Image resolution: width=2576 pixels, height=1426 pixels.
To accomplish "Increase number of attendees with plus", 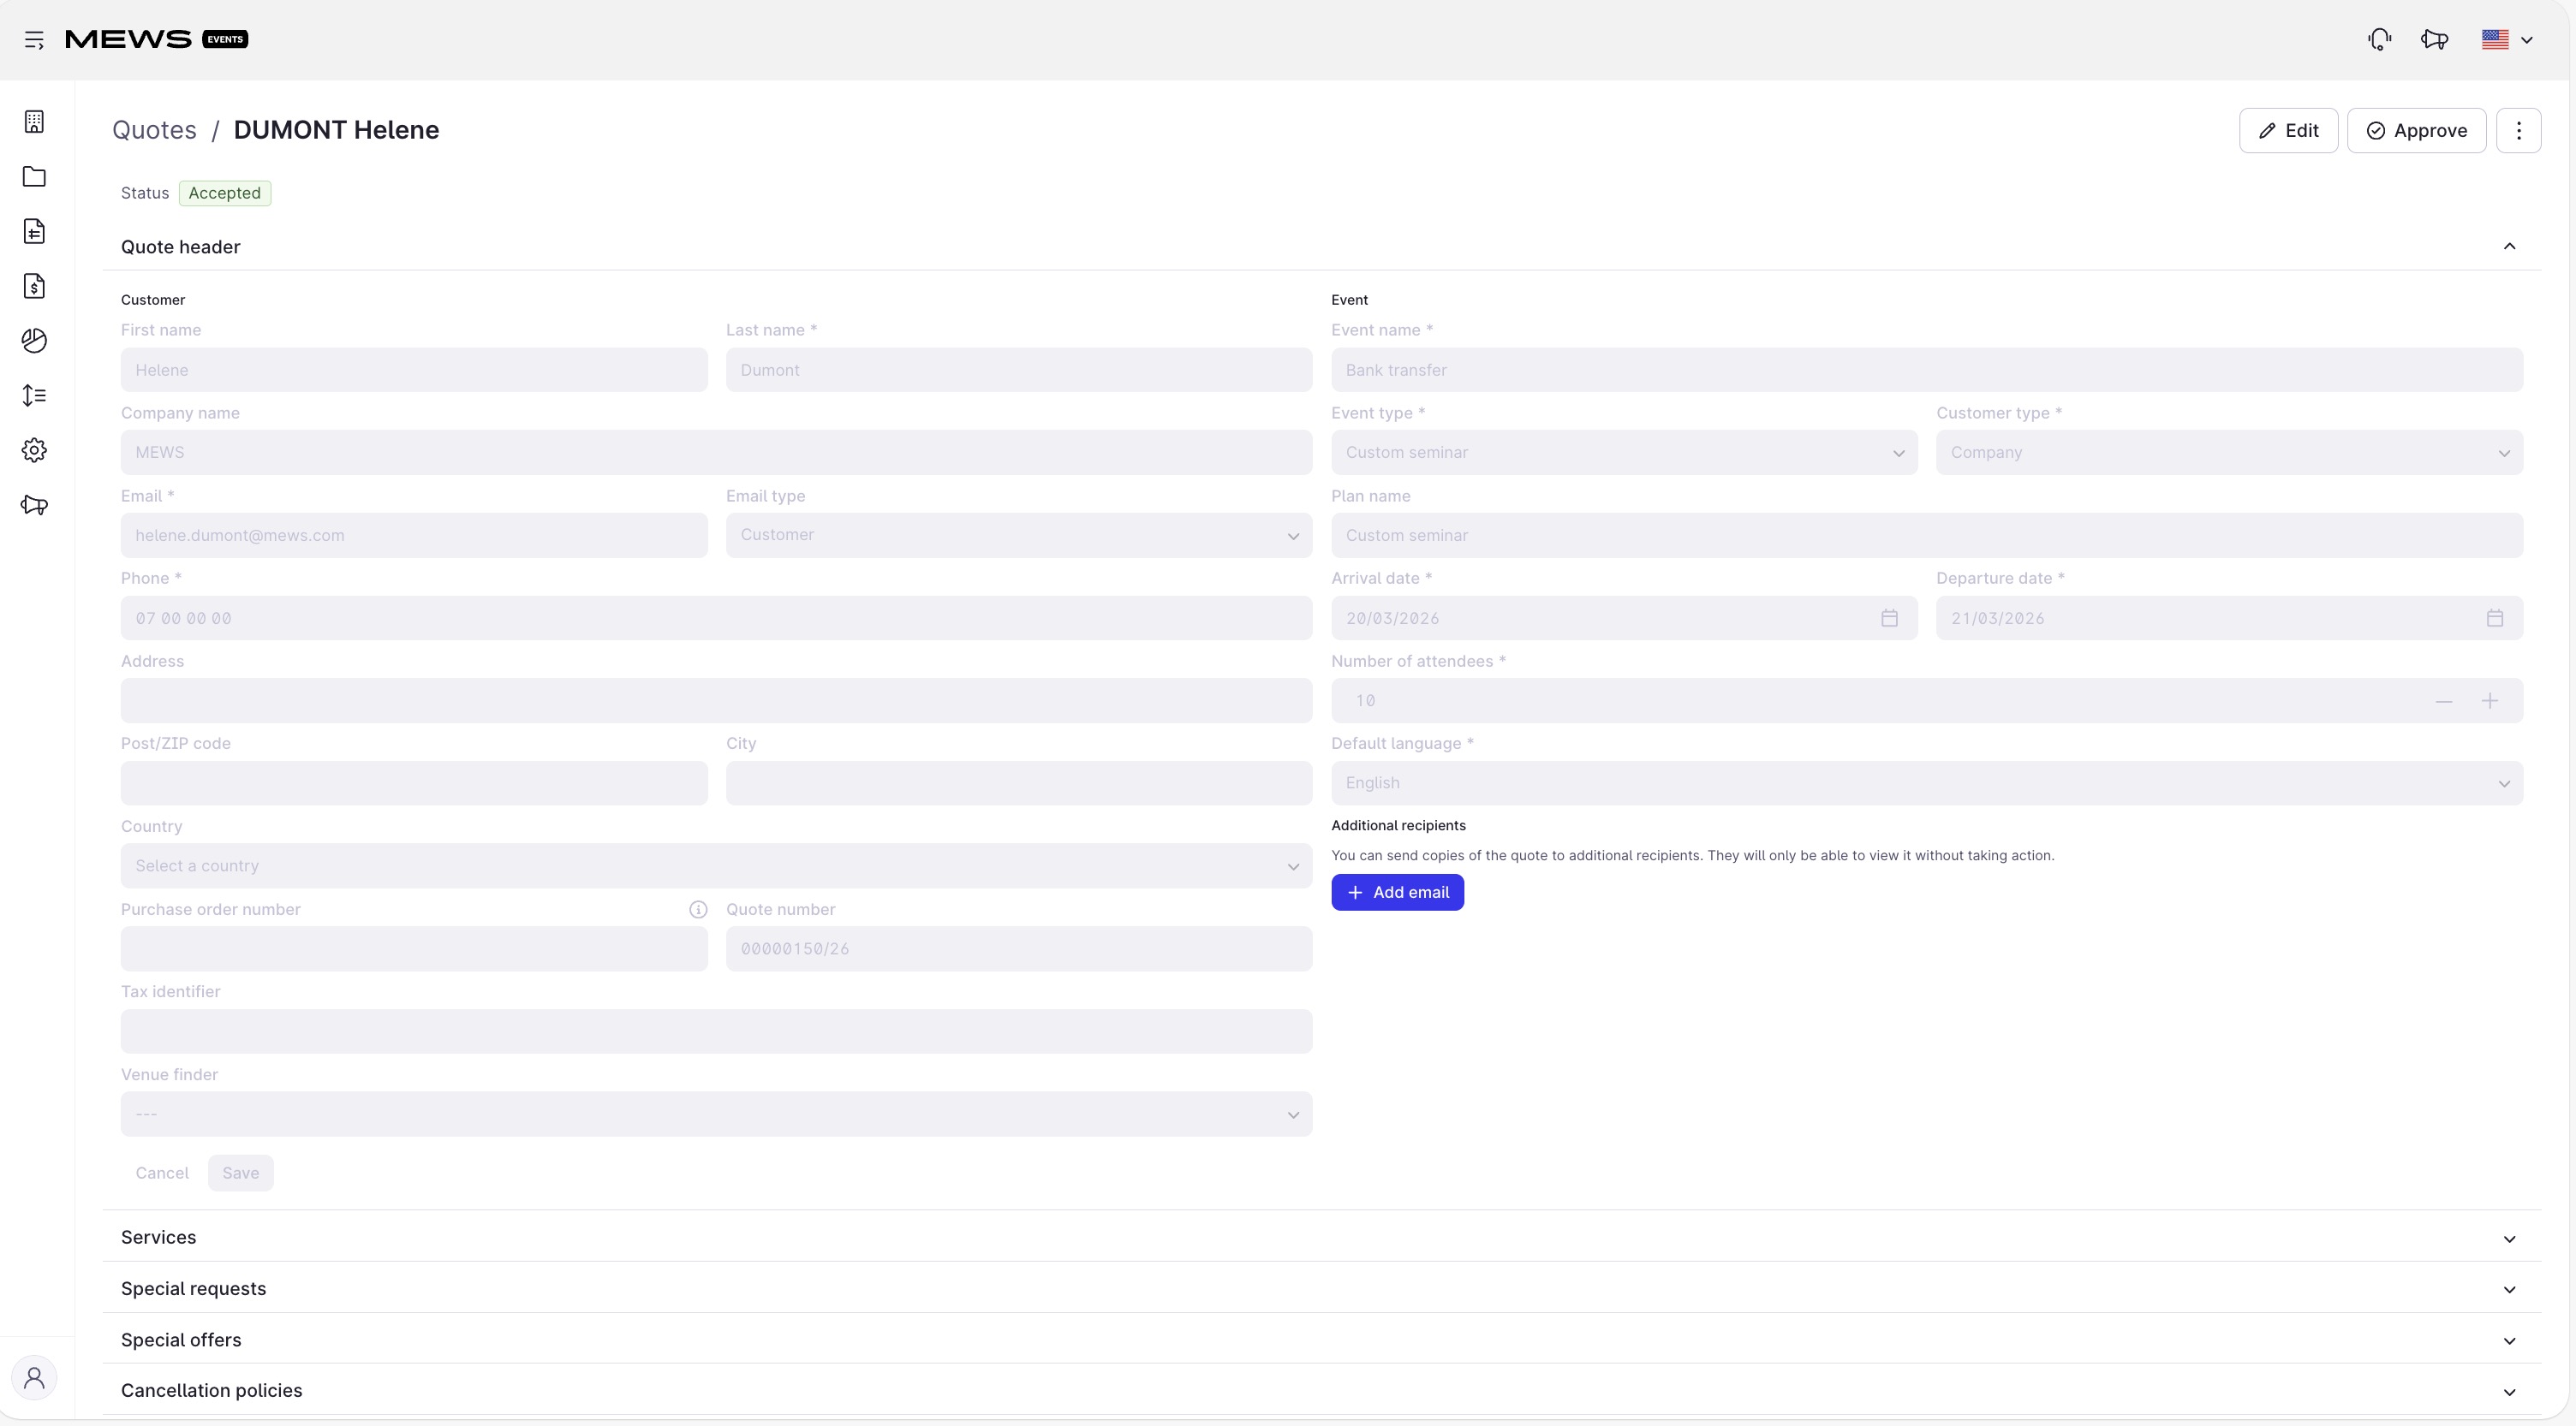I will click(2490, 702).
